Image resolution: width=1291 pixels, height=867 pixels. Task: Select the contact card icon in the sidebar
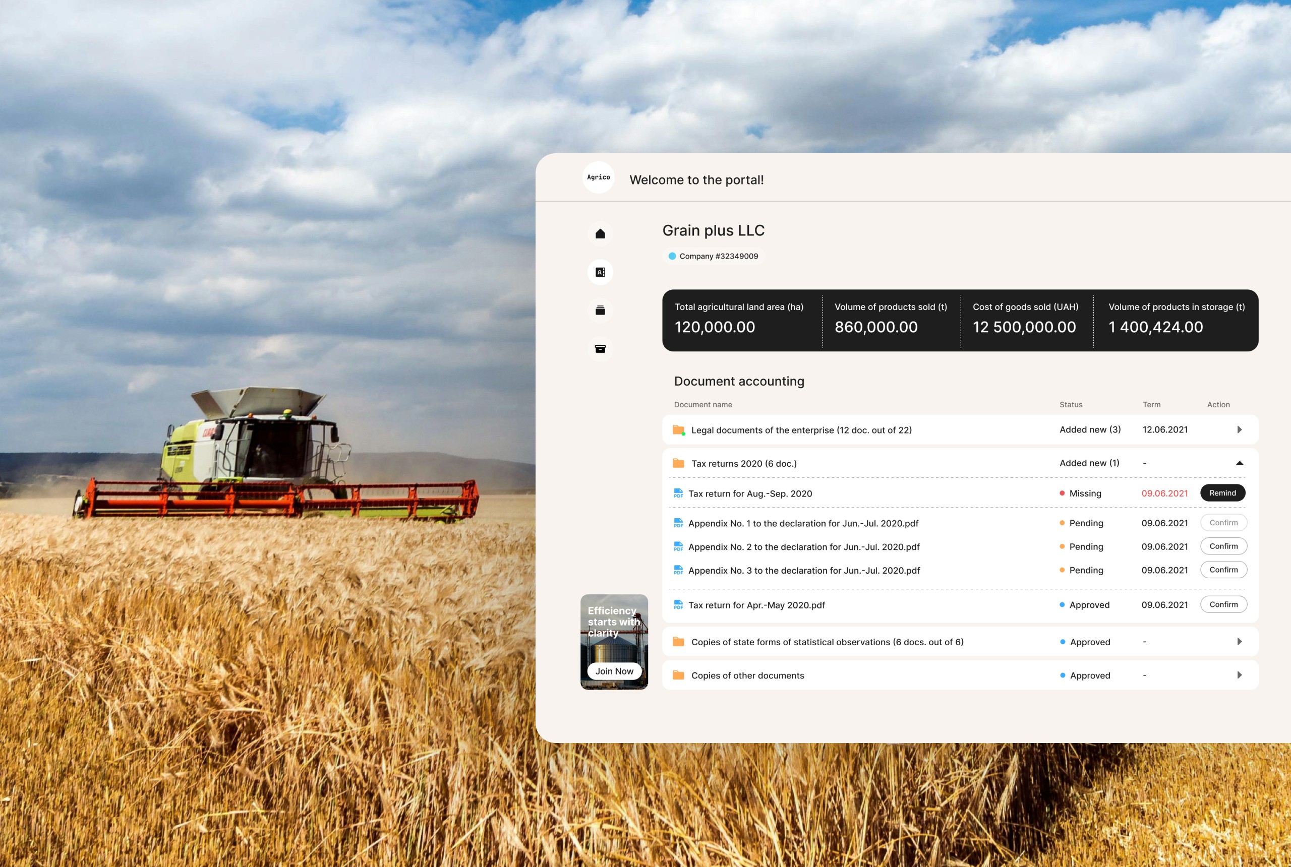click(x=600, y=272)
